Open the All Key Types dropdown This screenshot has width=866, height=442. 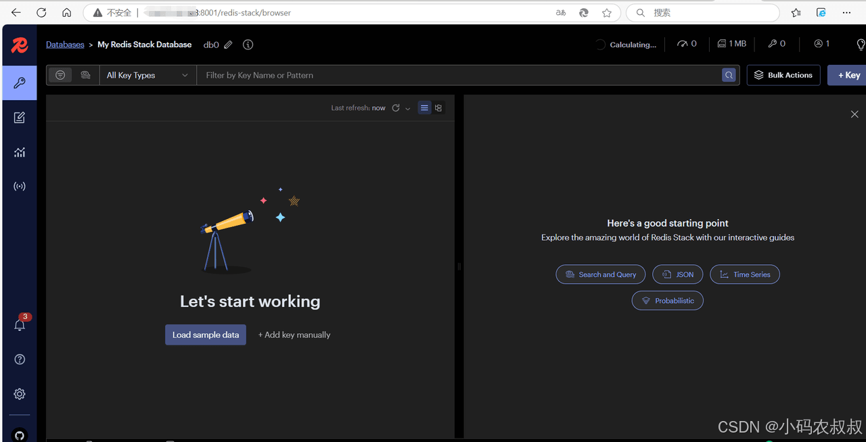click(x=147, y=75)
